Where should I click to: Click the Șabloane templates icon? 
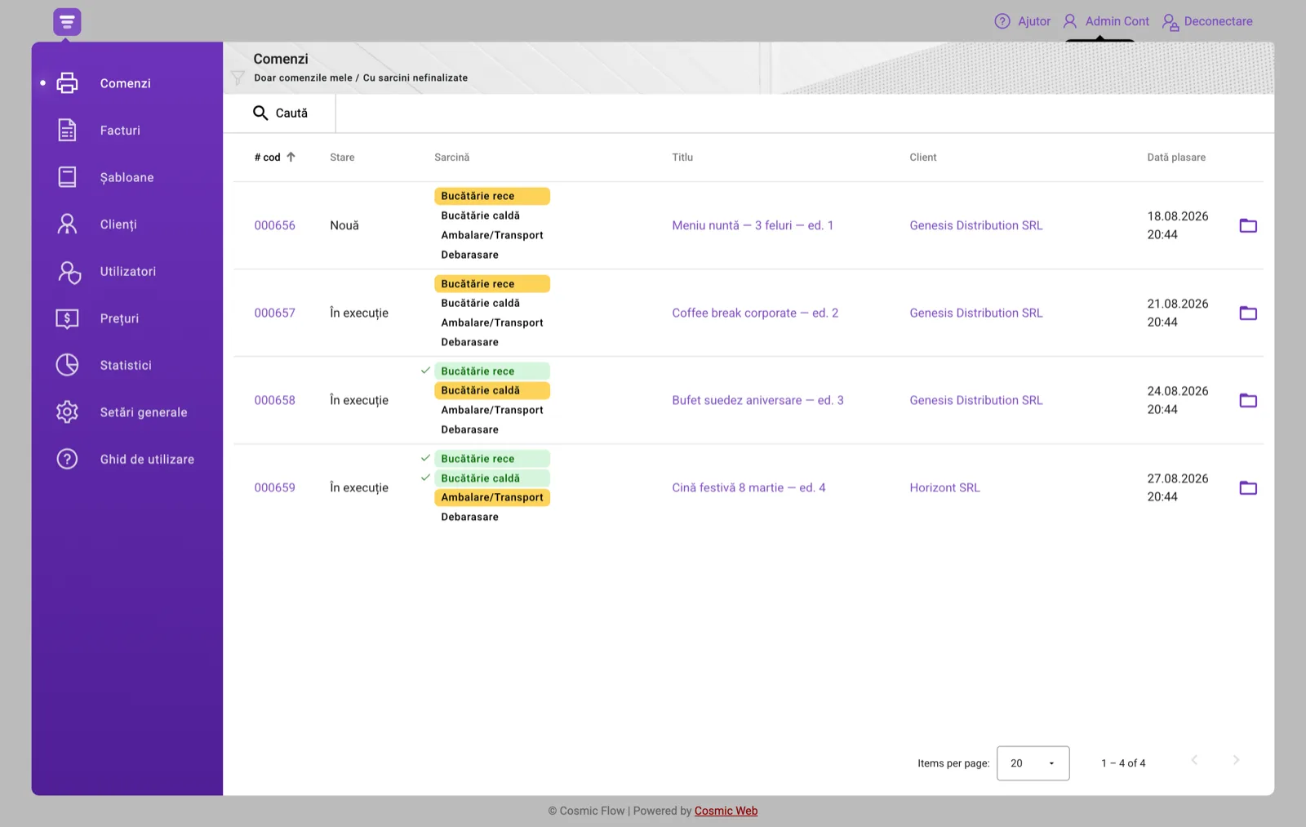point(67,177)
